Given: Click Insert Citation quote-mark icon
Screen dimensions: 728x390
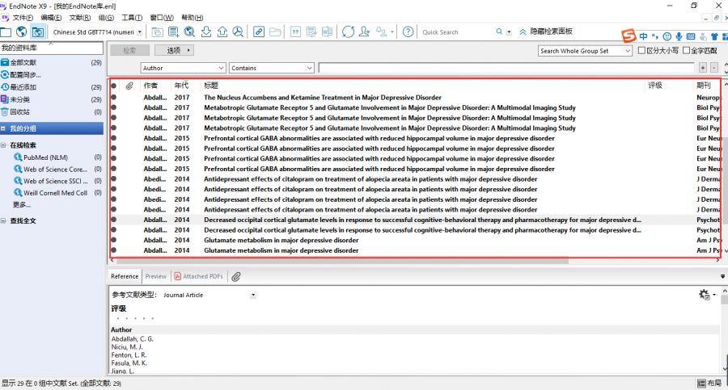Looking at the screenshot, I should (x=295, y=32).
